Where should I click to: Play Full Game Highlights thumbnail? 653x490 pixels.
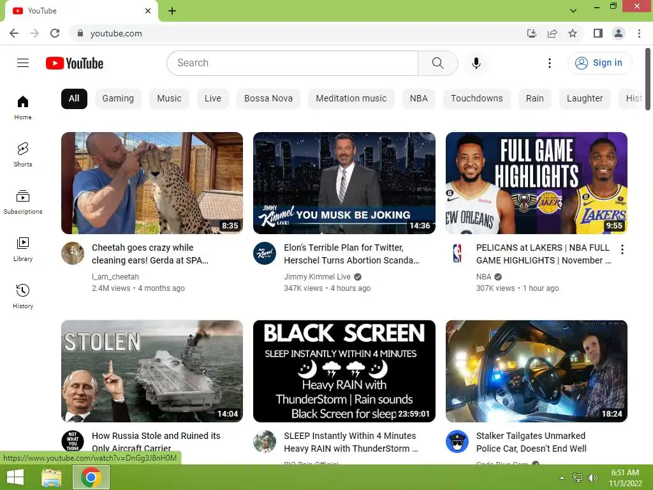pos(536,183)
